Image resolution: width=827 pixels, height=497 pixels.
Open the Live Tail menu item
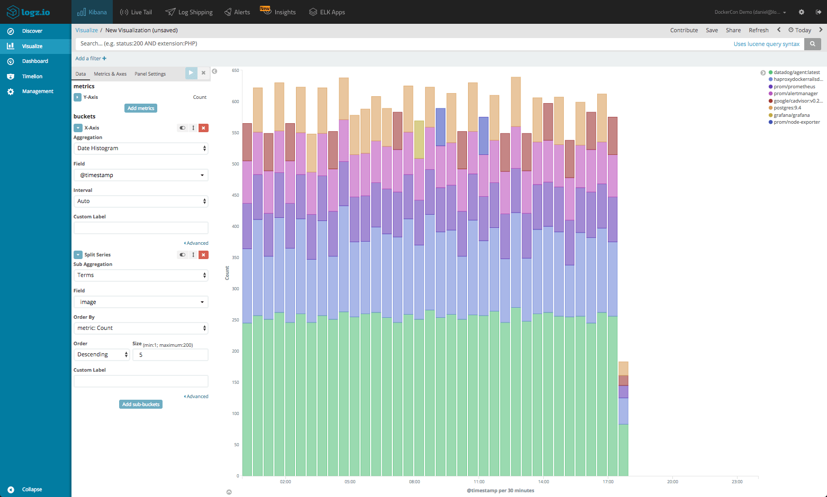point(136,12)
